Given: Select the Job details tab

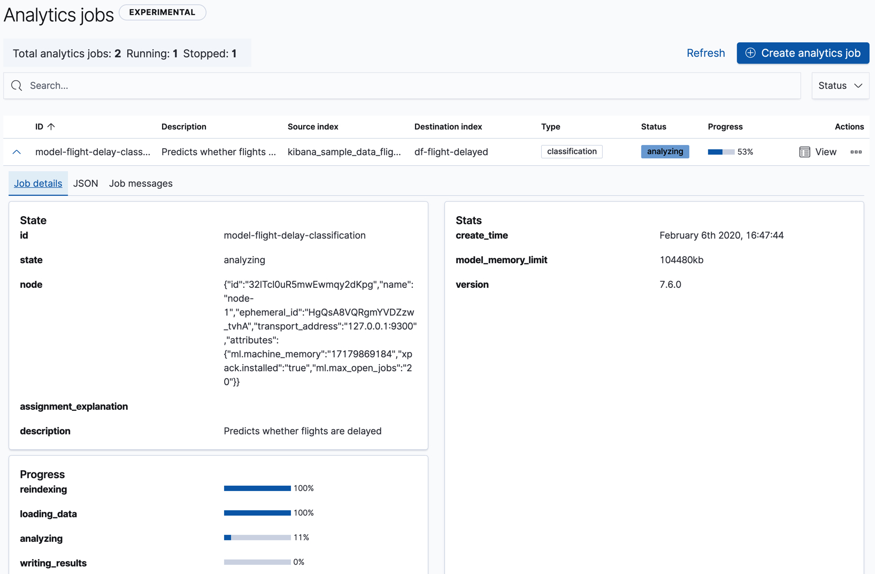Looking at the screenshot, I should (38, 183).
